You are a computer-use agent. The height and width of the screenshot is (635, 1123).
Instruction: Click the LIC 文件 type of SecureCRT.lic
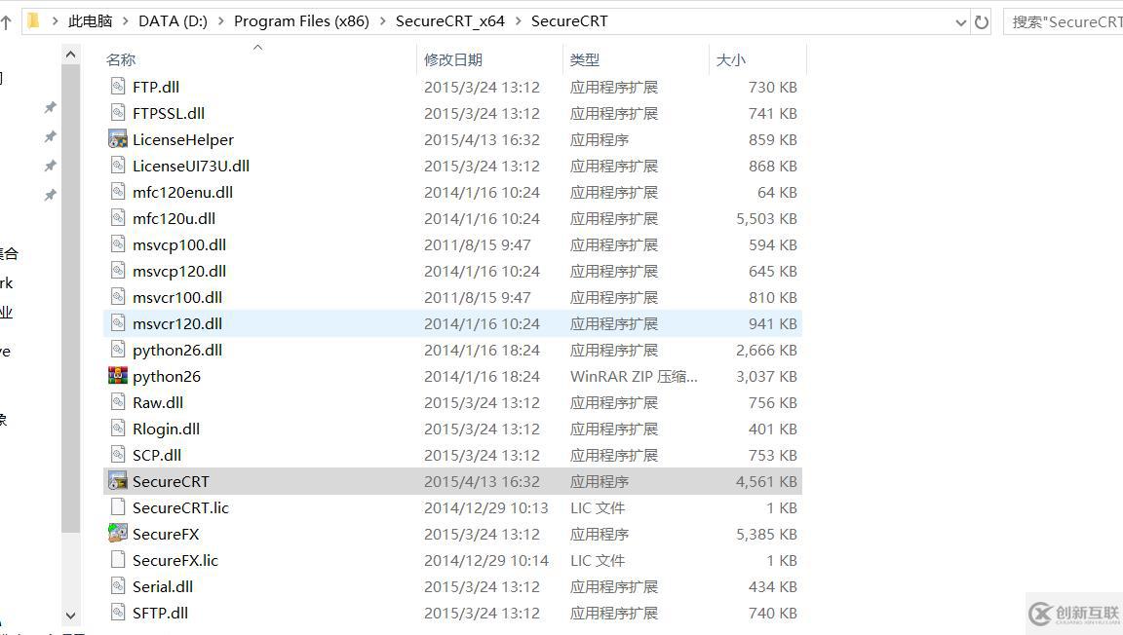tap(598, 507)
